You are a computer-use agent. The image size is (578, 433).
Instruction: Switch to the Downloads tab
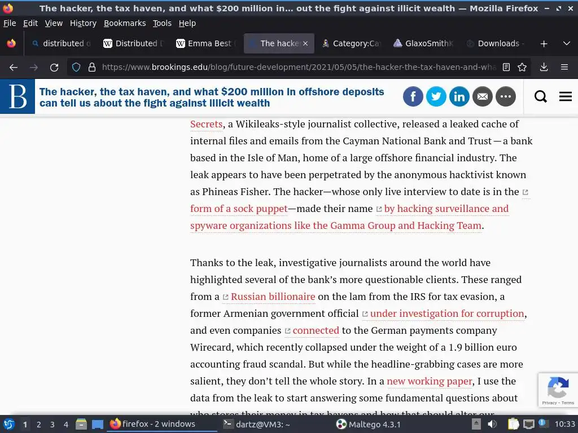pos(495,43)
